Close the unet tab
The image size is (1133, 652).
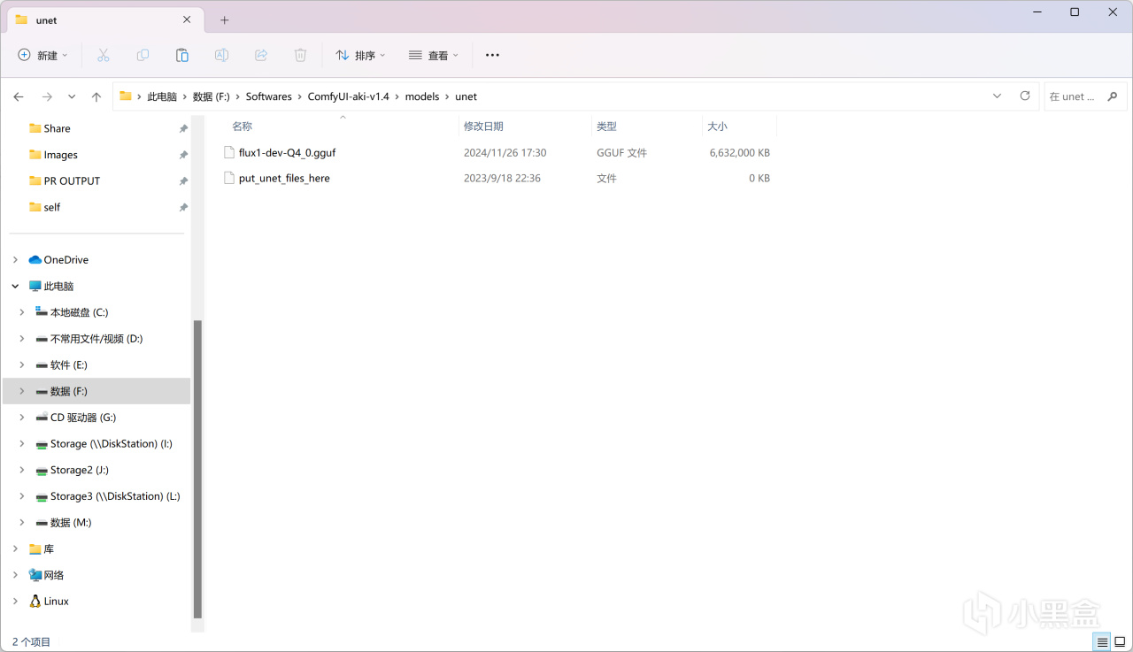[187, 19]
